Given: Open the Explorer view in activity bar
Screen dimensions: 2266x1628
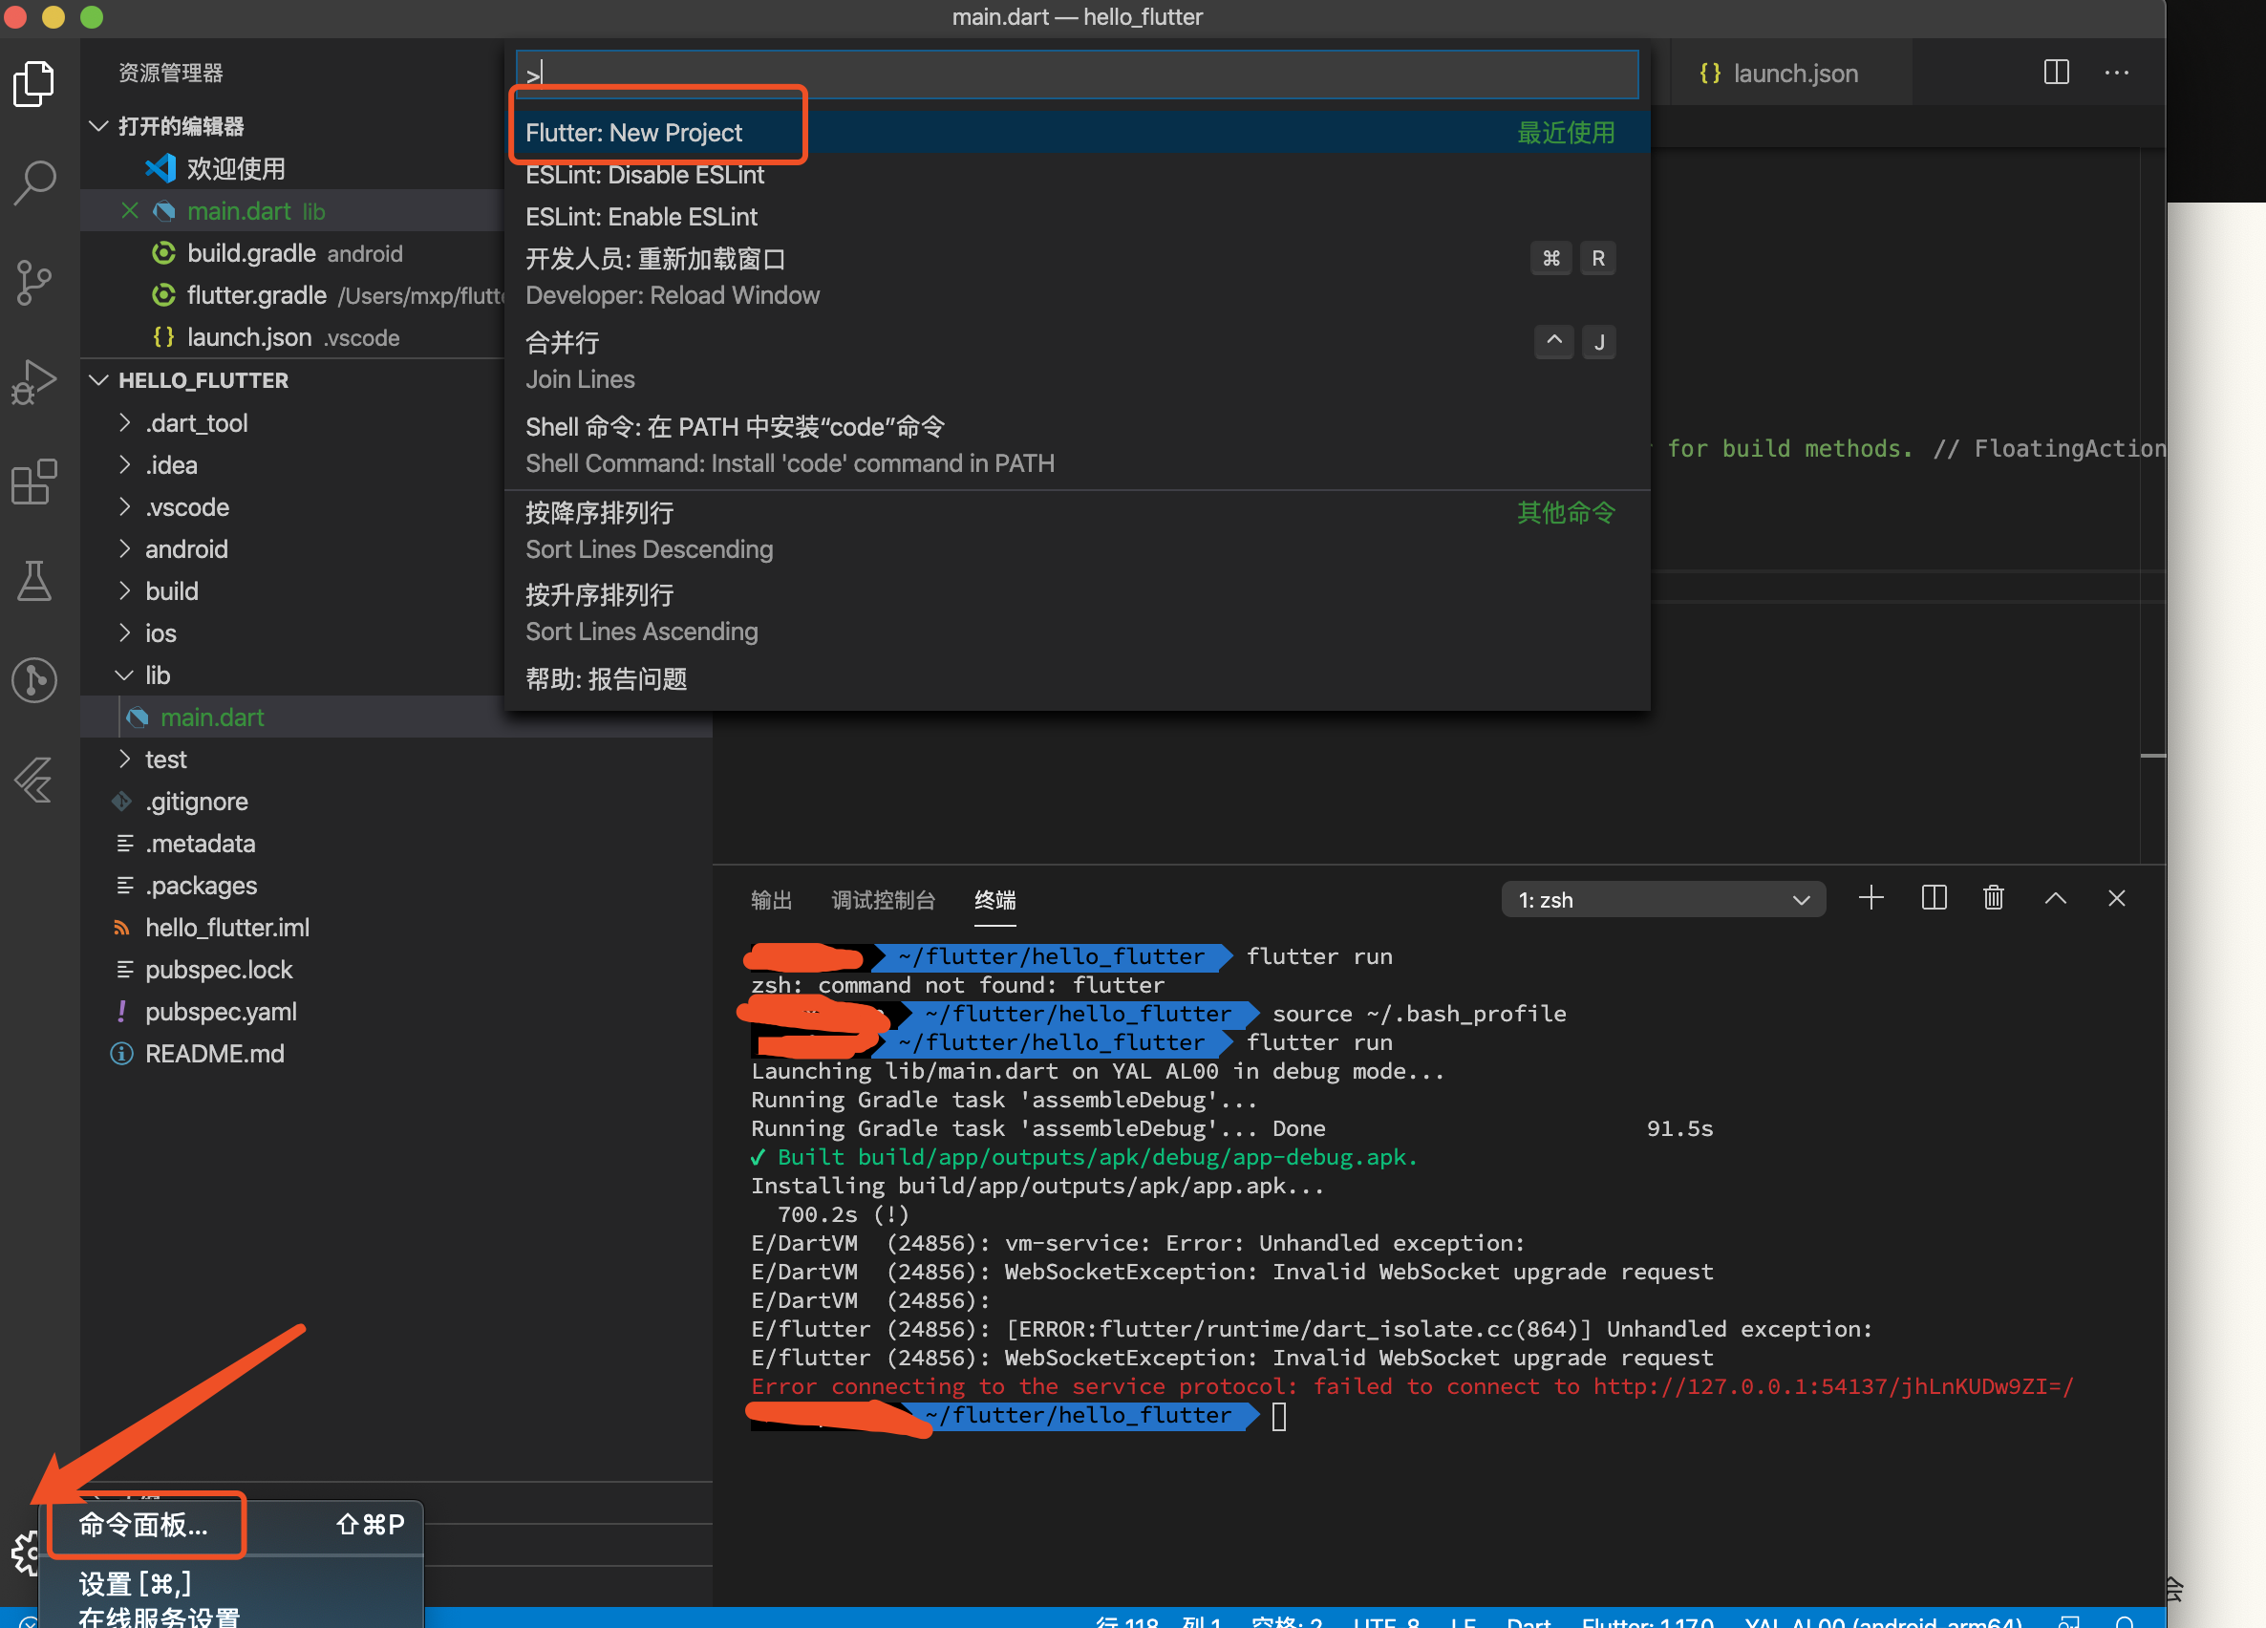Looking at the screenshot, I should click(34, 84).
